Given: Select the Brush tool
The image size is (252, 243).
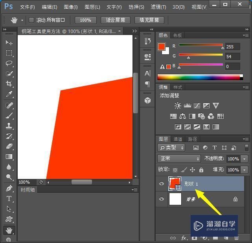Looking at the screenshot, I should point(9,116).
